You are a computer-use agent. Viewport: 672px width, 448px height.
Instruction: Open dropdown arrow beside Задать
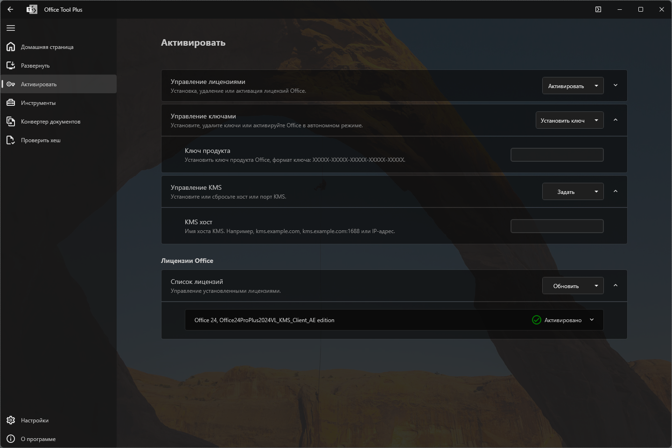pyautogui.click(x=596, y=192)
